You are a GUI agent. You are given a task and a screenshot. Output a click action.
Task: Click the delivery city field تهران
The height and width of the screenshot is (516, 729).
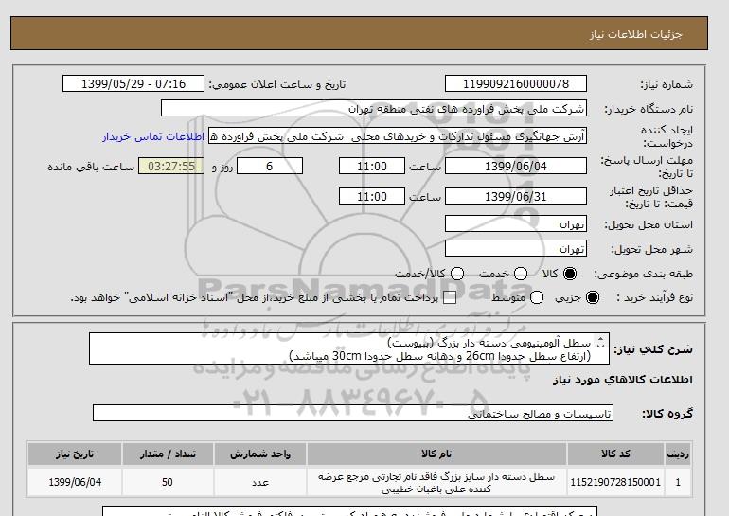tap(516, 248)
